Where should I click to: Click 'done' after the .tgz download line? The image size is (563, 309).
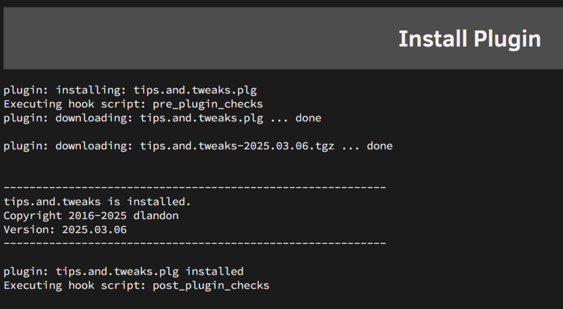[379, 146]
